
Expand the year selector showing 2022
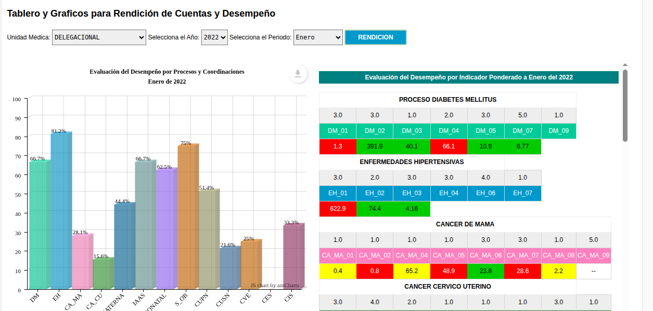click(214, 37)
